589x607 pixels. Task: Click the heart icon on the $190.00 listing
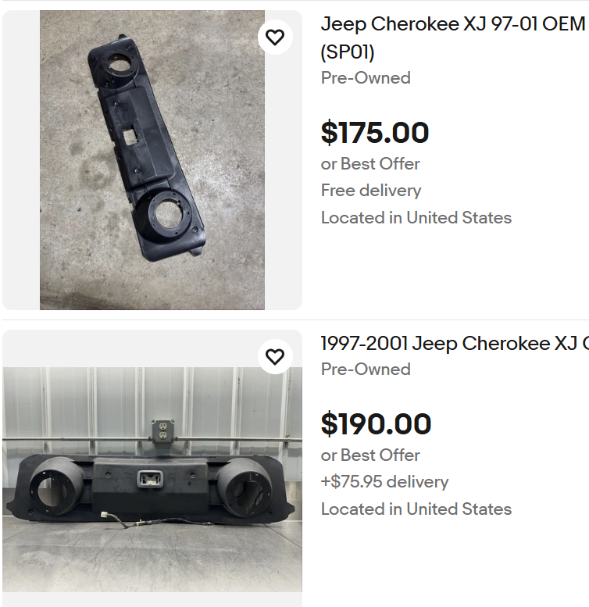pos(275,357)
